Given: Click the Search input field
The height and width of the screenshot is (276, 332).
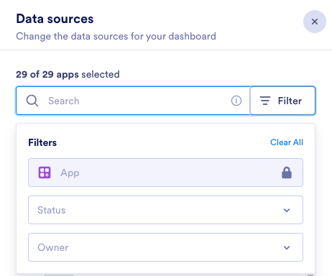Looking at the screenshot, I should 133,101.
